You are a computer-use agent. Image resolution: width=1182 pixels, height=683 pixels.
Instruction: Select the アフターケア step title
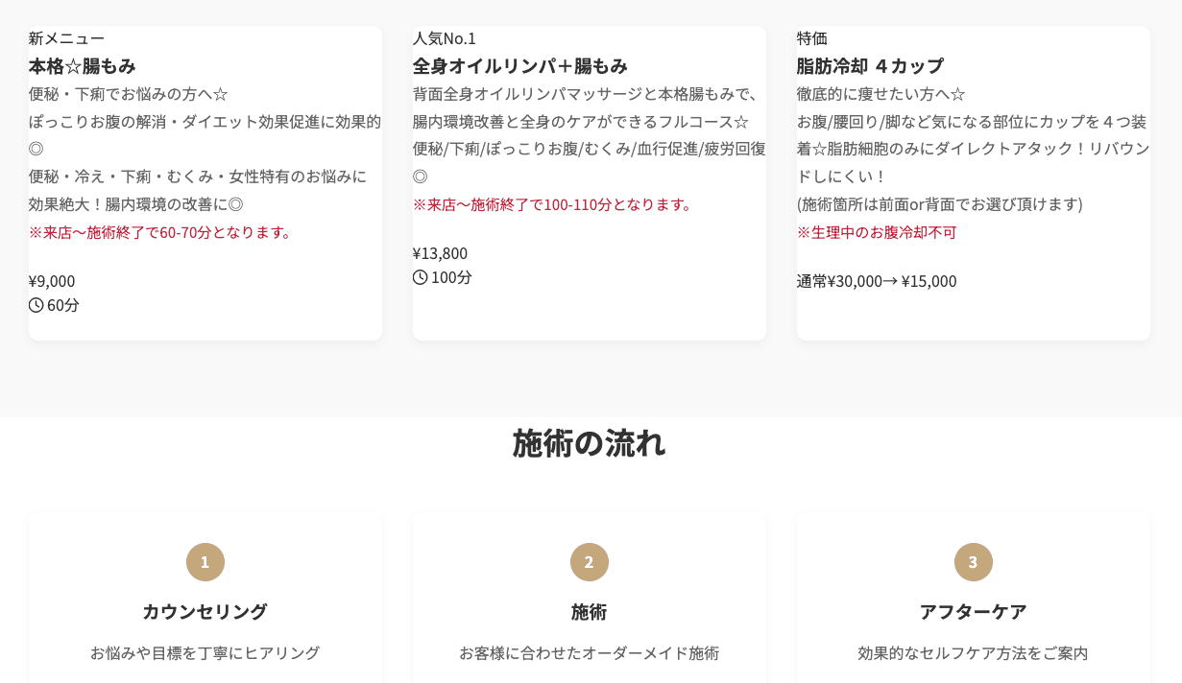pos(974,611)
